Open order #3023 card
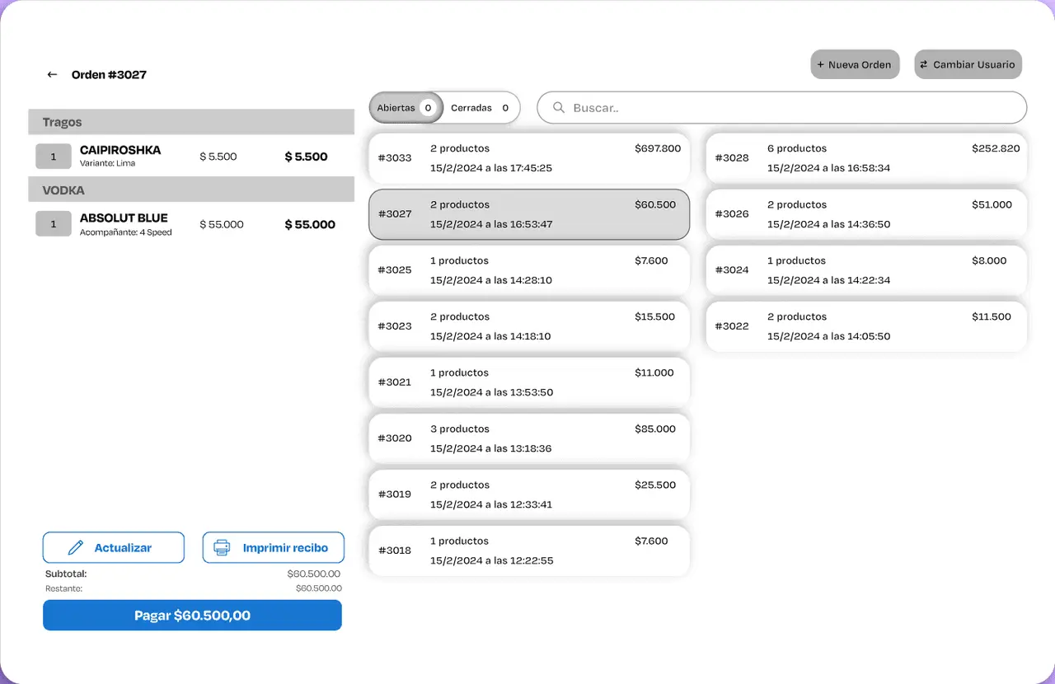This screenshot has height=684, width=1055. (528, 326)
